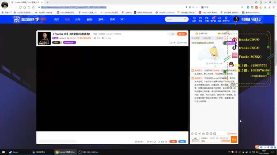
Task: Open the 主播中心 bookmark in bookmarks bar
Action: click(127, 12)
